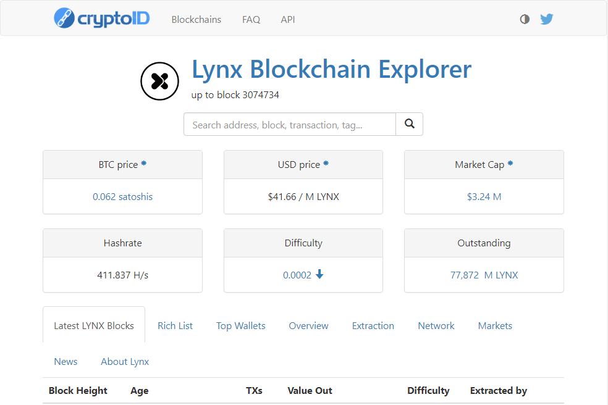Click the Difficulty card heading
This screenshot has width=608, height=405.
click(303, 243)
